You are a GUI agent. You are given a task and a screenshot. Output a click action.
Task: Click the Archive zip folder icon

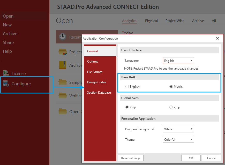coord(63,65)
